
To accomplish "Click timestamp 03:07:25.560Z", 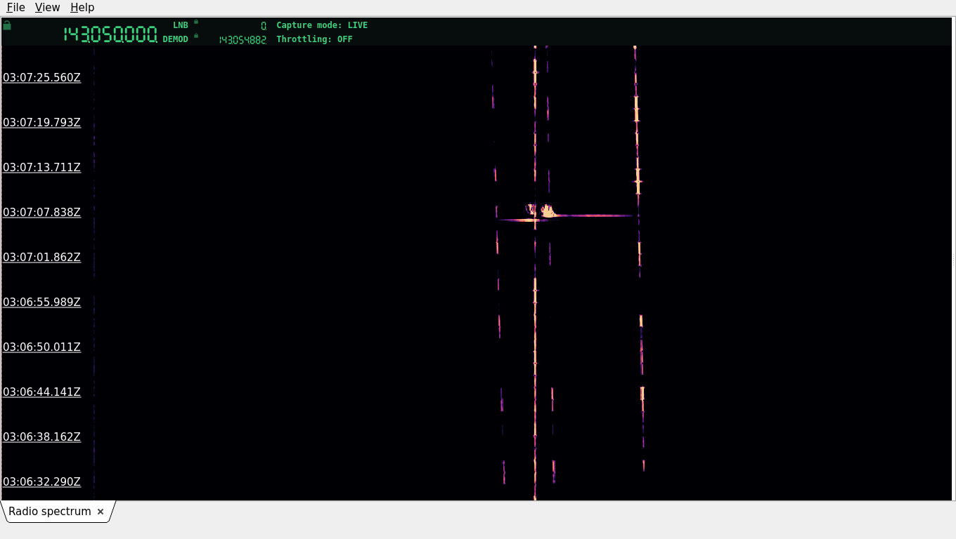I will (x=41, y=77).
